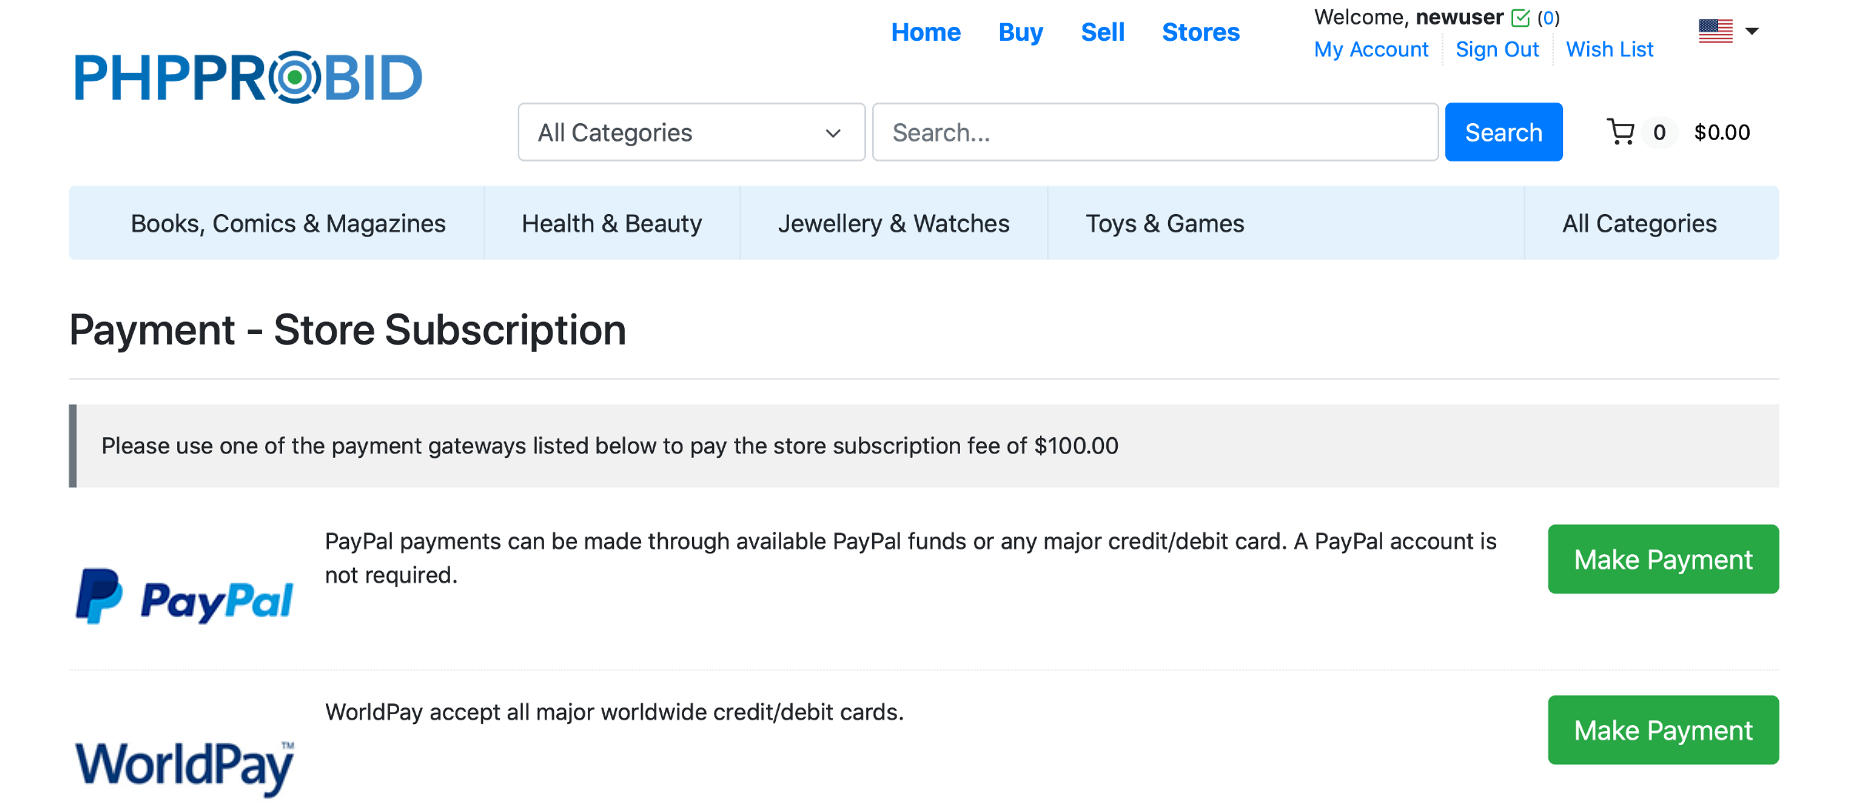Navigate to the Stores page
This screenshot has width=1849, height=805.
tap(1200, 32)
